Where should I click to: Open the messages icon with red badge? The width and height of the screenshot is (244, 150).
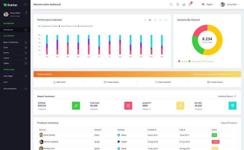[190, 4]
